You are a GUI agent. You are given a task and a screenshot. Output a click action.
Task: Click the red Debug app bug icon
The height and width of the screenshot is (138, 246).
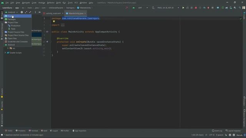pyautogui.click(x=196, y=8)
